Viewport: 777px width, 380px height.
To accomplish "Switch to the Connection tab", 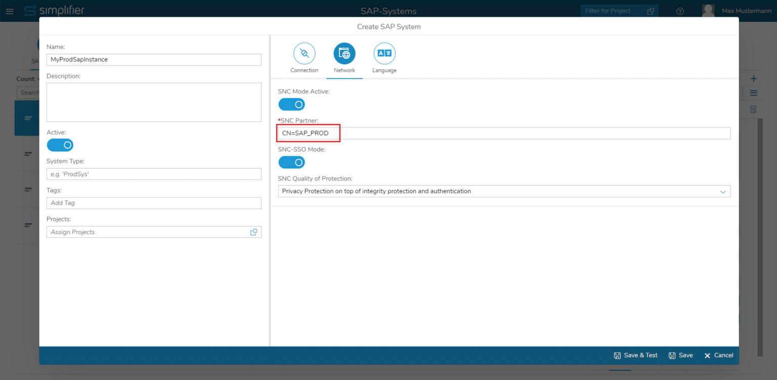I will tap(305, 53).
